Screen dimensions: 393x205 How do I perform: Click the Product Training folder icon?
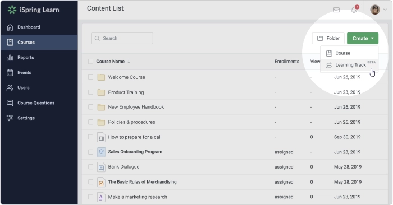point(101,92)
